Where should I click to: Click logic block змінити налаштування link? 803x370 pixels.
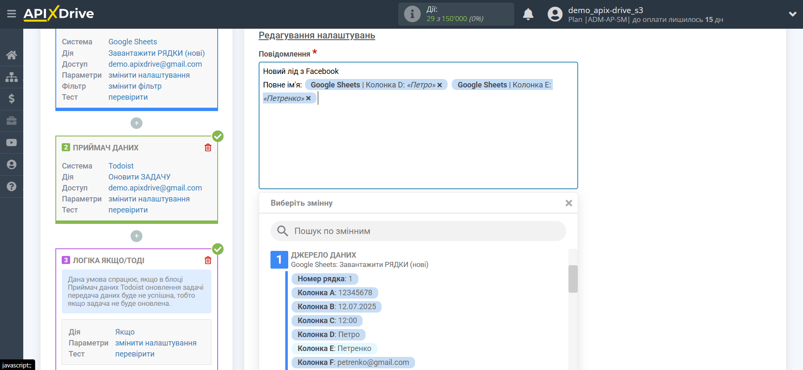pos(156,343)
